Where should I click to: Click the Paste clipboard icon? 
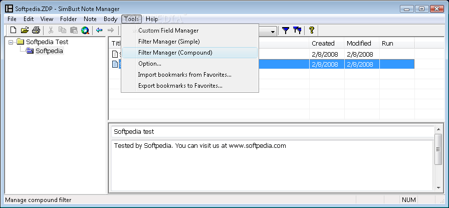pyautogui.click(x=74, y=30)
